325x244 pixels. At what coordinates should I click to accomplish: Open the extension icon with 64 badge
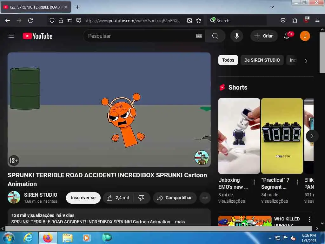[x=306, y=20]
